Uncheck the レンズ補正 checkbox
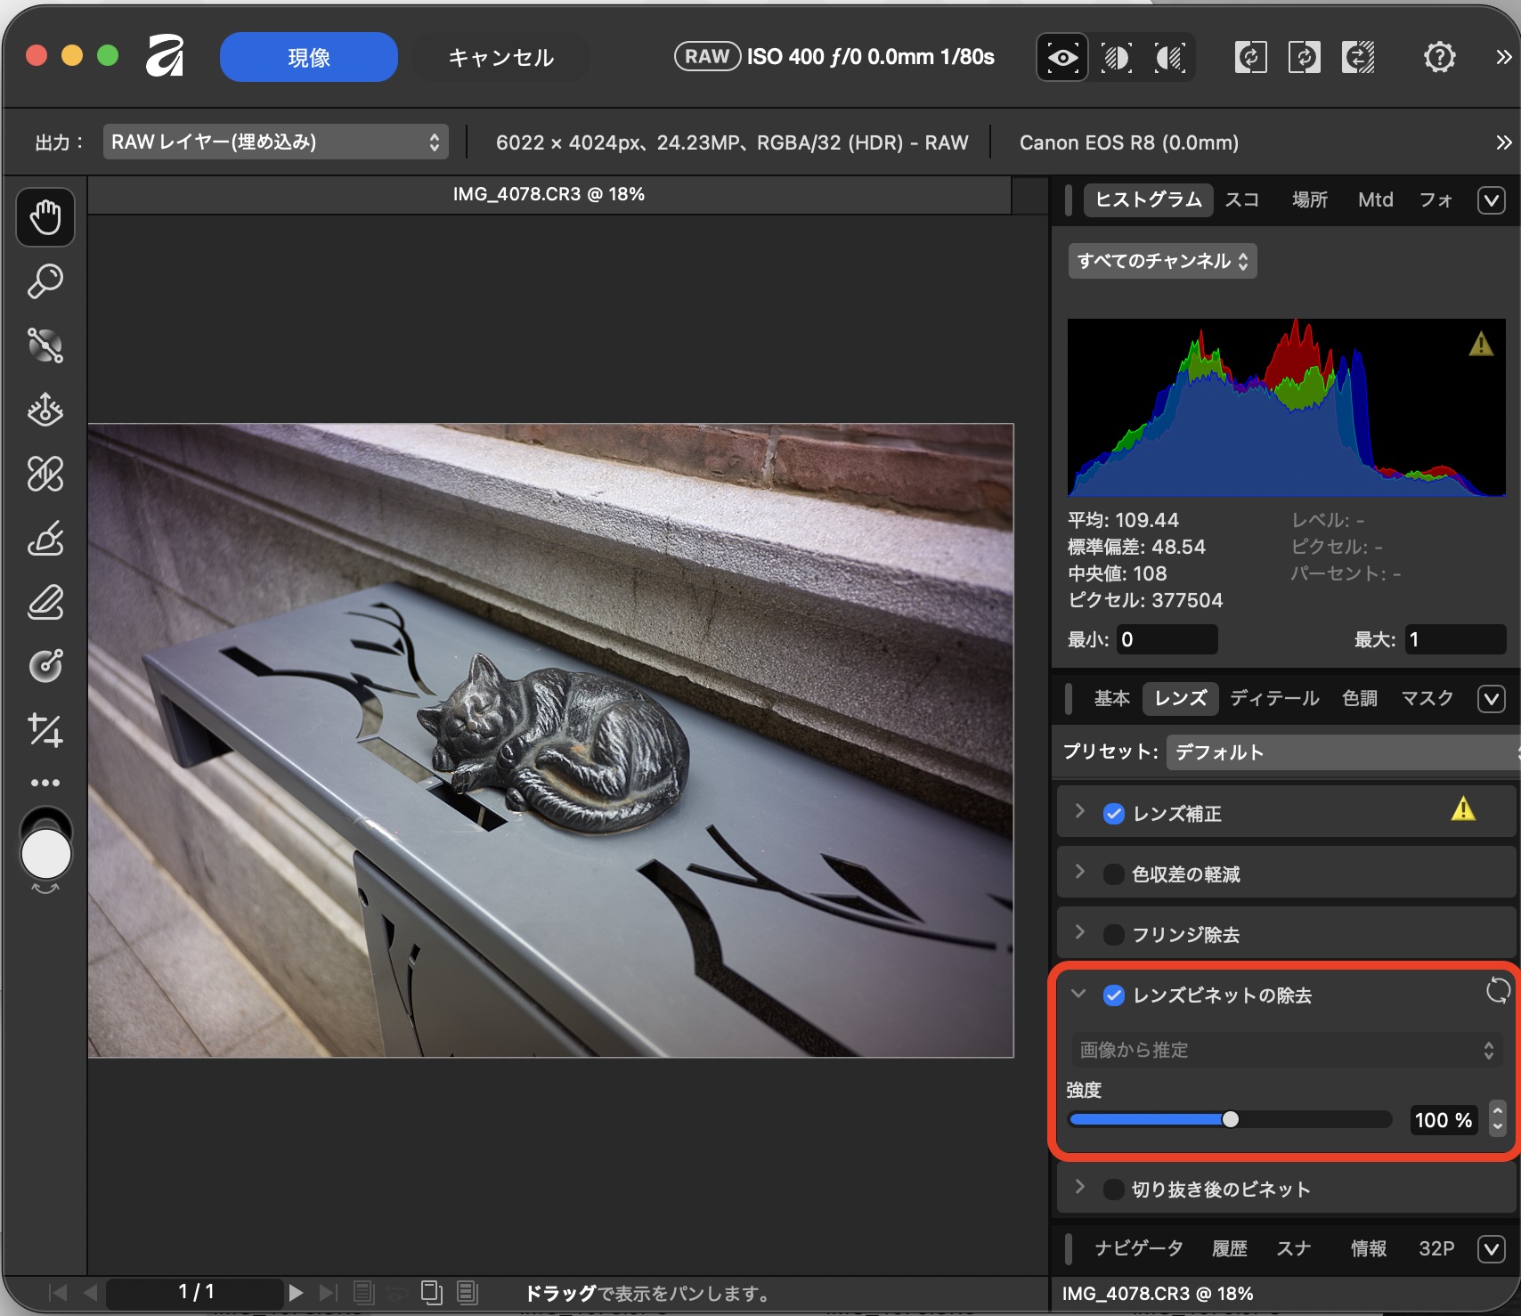1521x1316 pixels. (1113, 814)
